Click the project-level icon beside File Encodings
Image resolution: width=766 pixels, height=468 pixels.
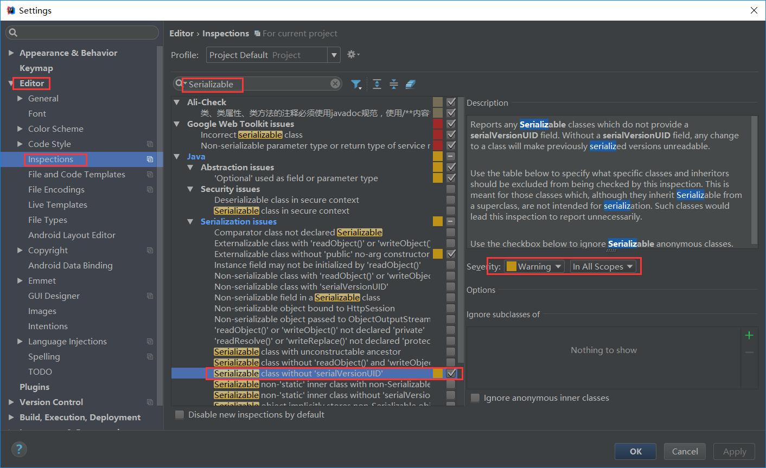click(x=150, y=190)
